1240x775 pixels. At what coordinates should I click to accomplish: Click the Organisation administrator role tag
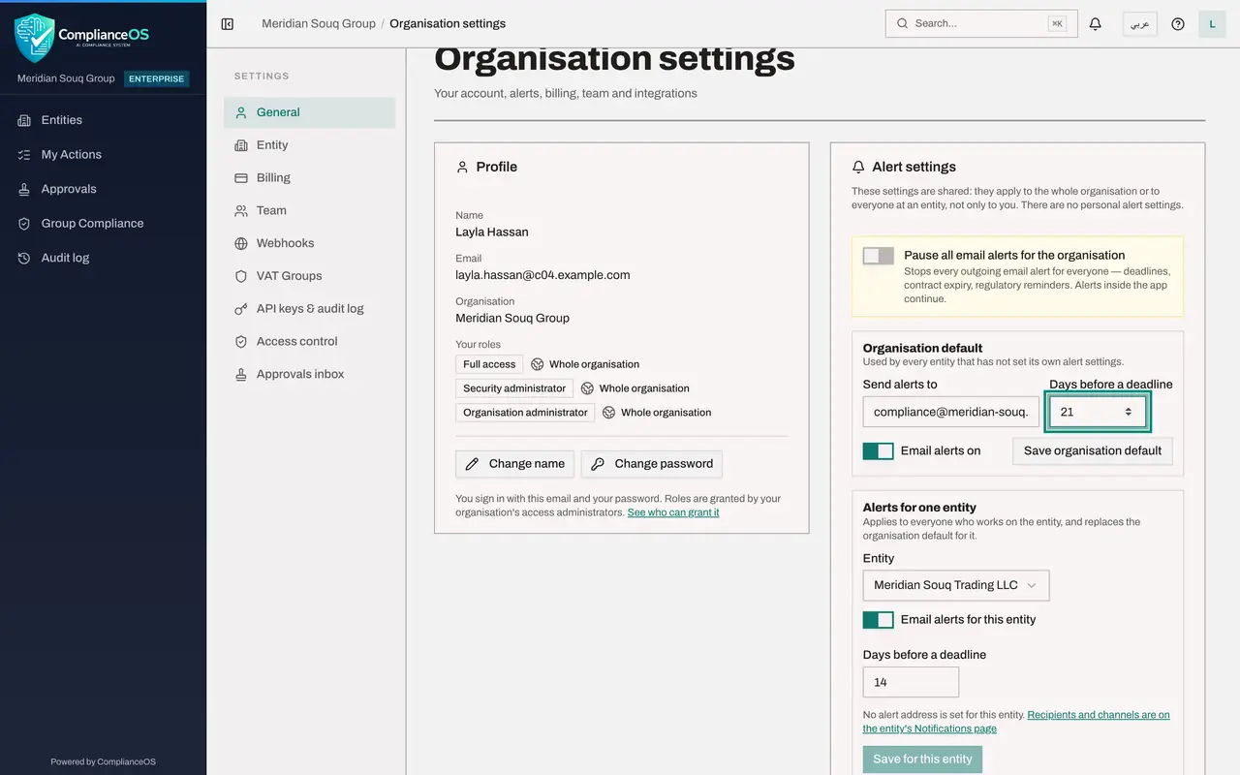point(525,413)
